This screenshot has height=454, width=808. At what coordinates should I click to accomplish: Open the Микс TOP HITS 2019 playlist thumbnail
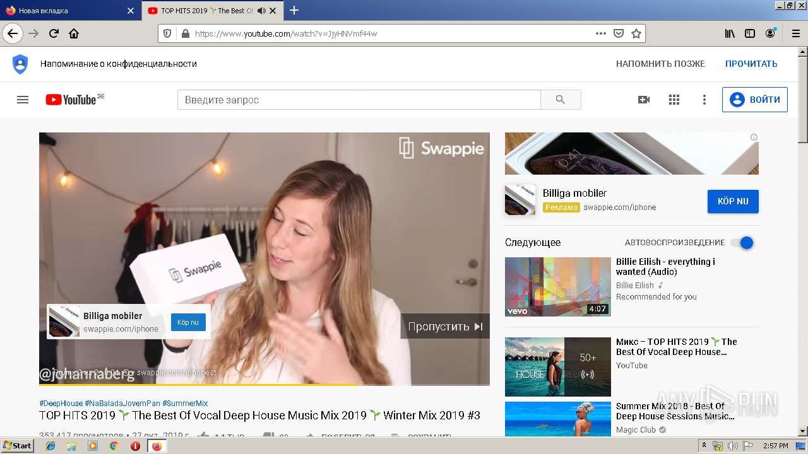(x=558, y=367)
